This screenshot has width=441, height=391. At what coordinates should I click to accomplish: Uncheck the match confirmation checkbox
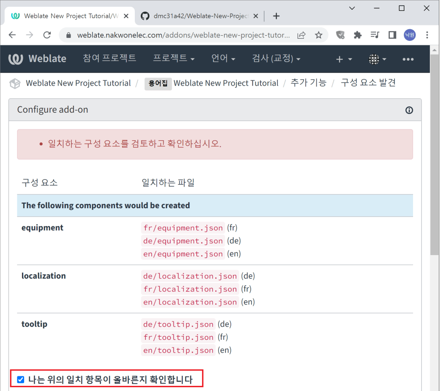coord(20,379)
